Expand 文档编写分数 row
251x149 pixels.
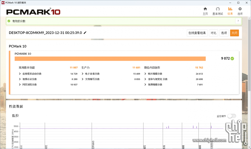click(82, 79)
